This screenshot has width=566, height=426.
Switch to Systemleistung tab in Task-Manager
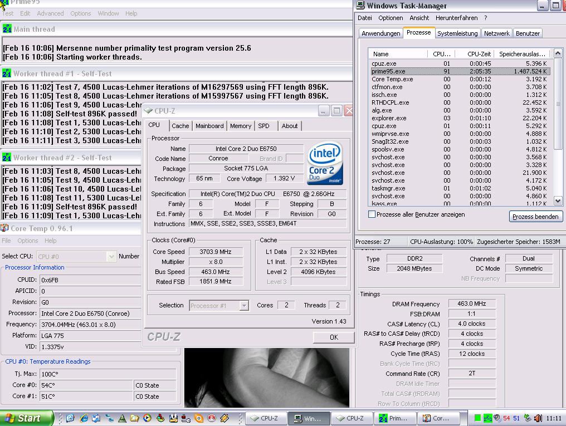(x=457, y=33)
